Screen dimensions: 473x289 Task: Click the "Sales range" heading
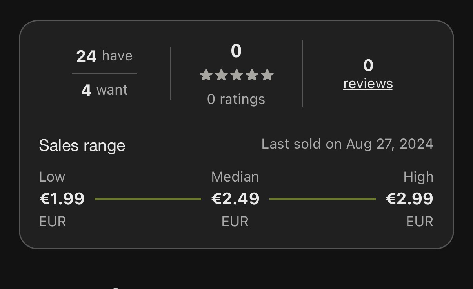[82, 145]
